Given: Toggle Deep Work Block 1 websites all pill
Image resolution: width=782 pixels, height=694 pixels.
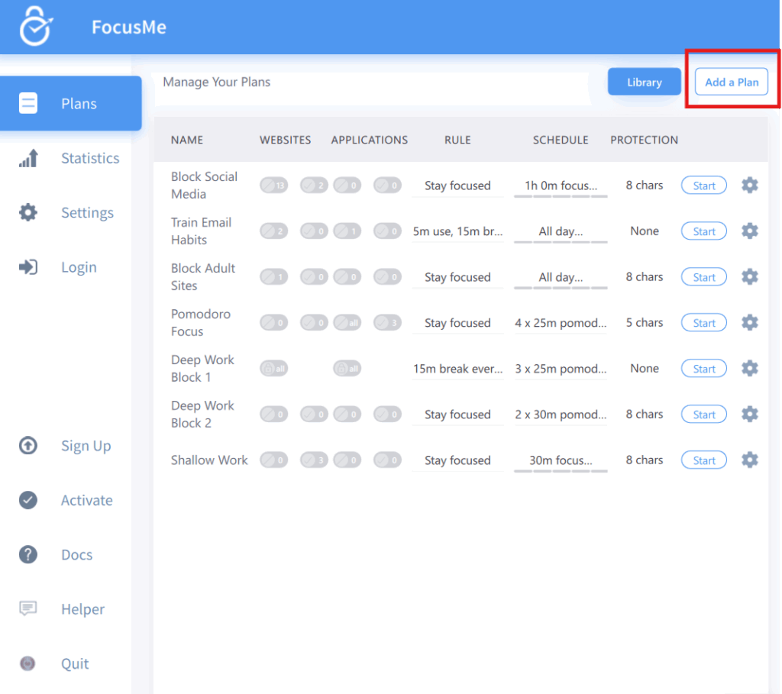Looking at the screenshot, I should pos(273,369).
